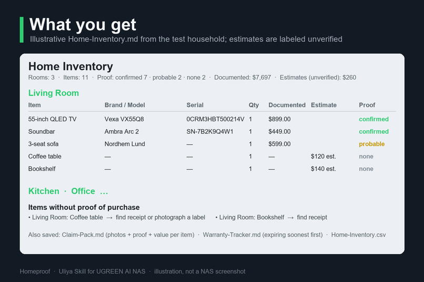Click the 'Brand / Model' column header
The width and height of the screenshot is (424, 282).
[x=125, y=105]
